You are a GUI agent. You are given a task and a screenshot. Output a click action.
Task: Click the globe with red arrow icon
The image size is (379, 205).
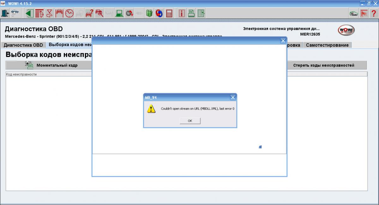click(x=129, y=13)
